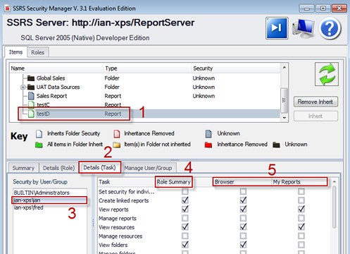Click the My Reports column header

(299, 182)
